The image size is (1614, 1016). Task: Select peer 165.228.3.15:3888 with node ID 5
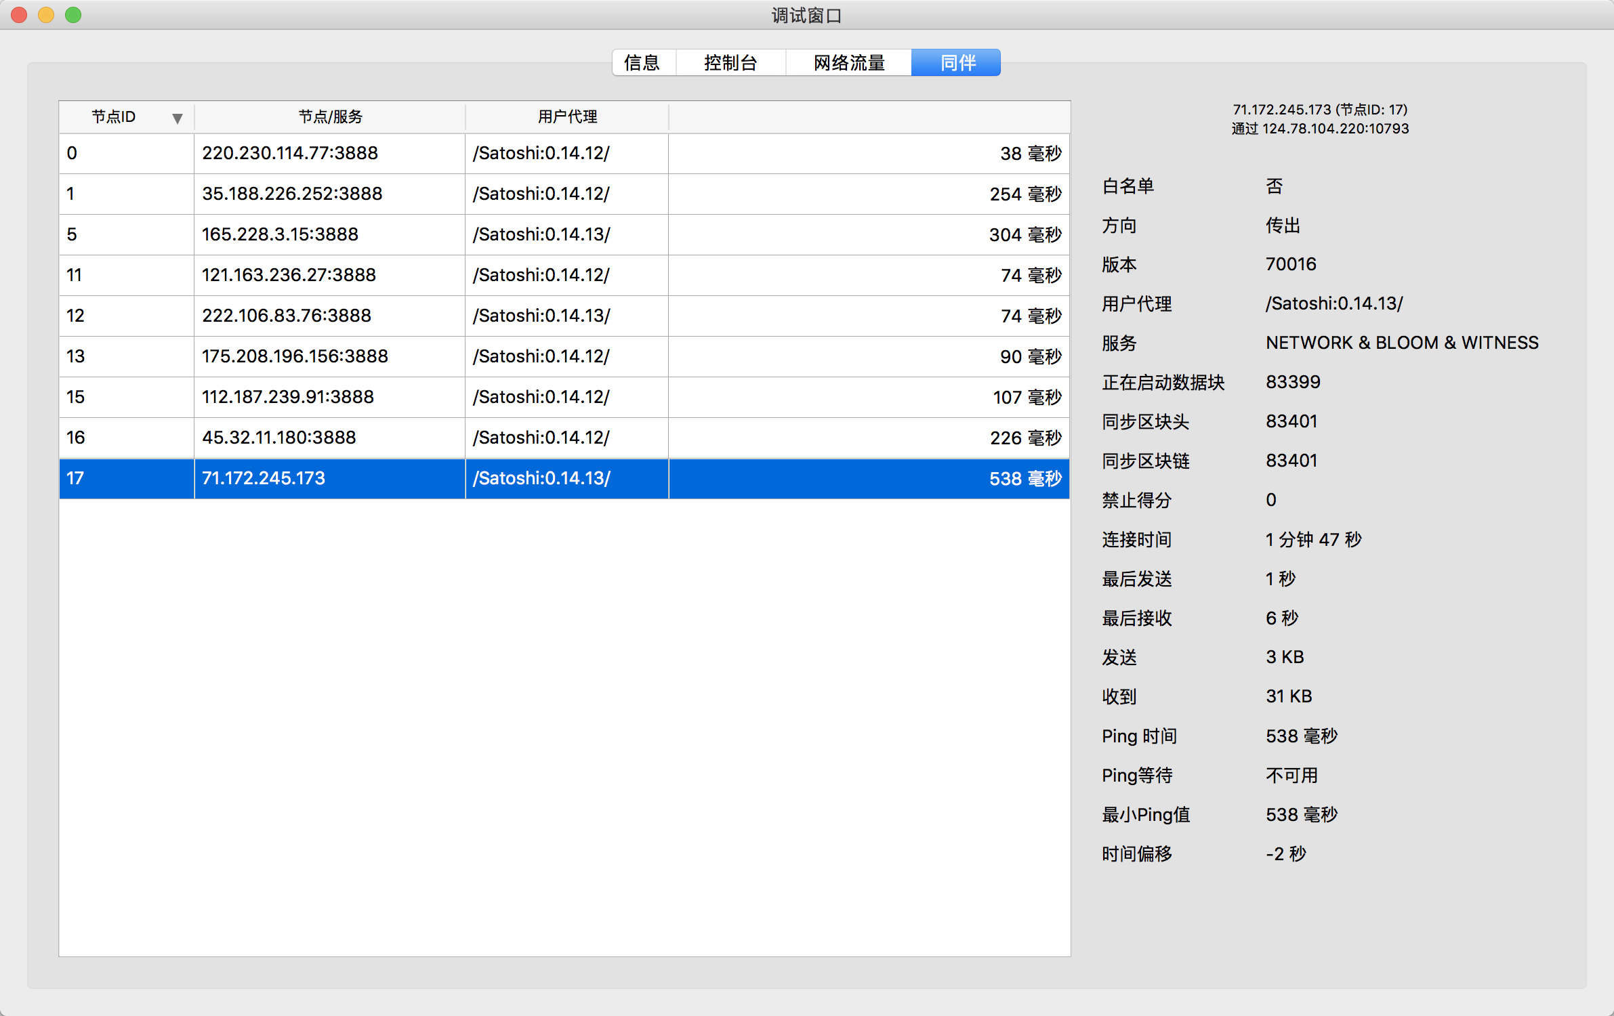(280, 234)
